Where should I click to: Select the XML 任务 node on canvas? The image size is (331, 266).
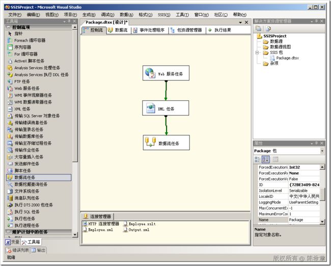tap(165, 108)
